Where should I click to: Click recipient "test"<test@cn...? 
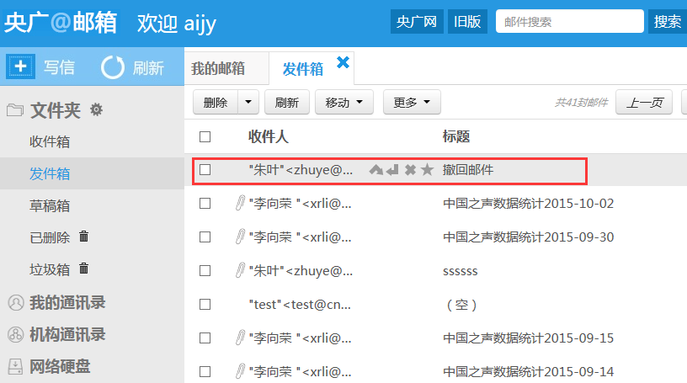[300, 304]
